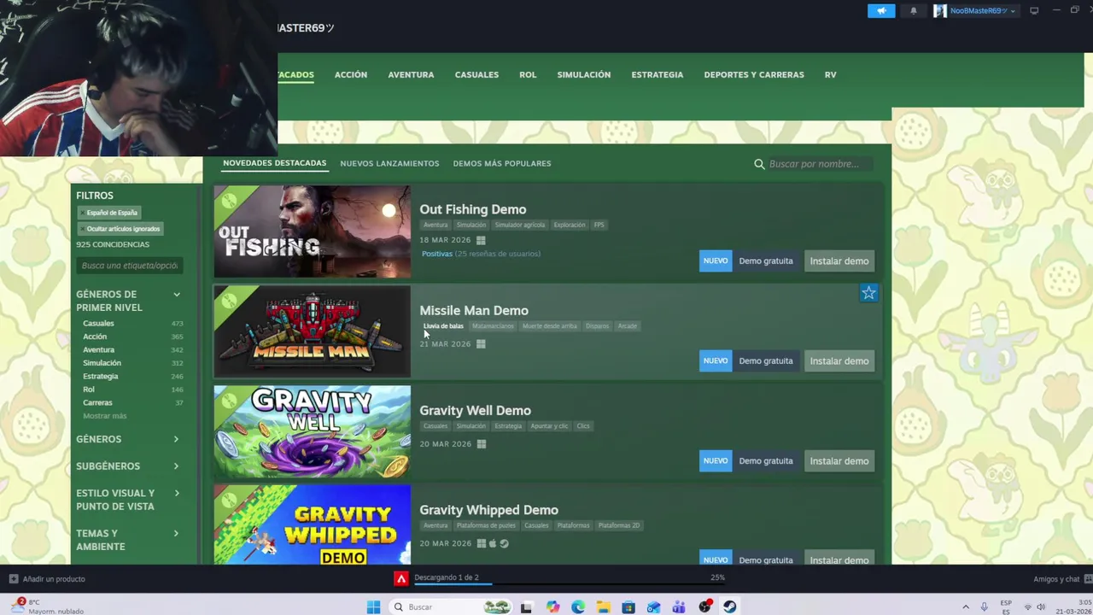Click Windows platform icon for Gravity Well Demo
Image resolution: width=1093 pixels, height=615 pixels.
coord(482,444)
